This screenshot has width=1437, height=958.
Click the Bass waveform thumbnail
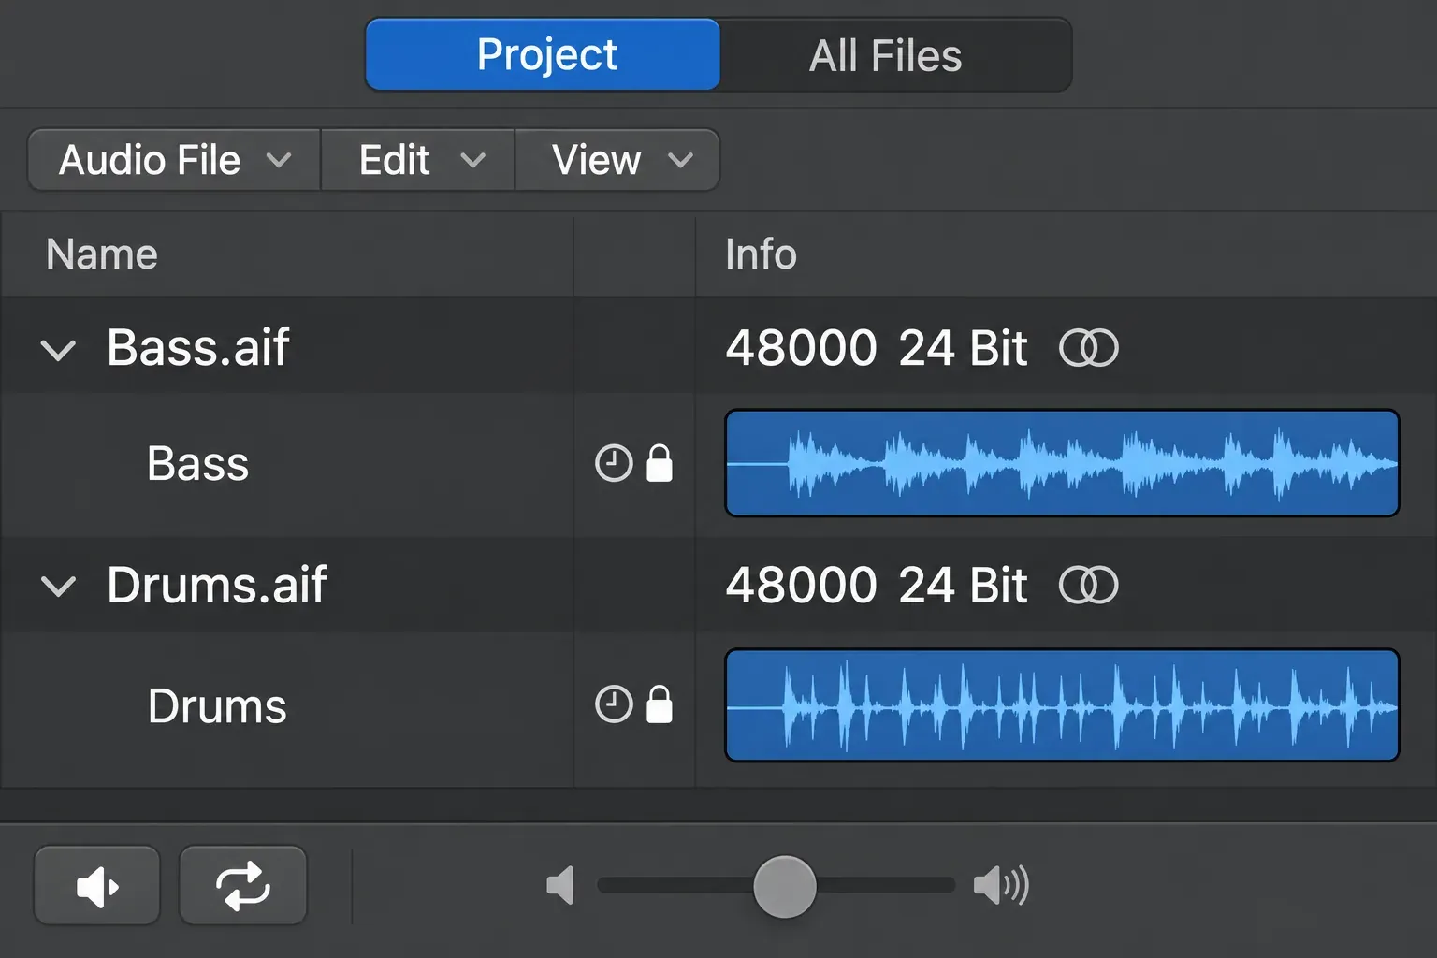[1062, 463]
